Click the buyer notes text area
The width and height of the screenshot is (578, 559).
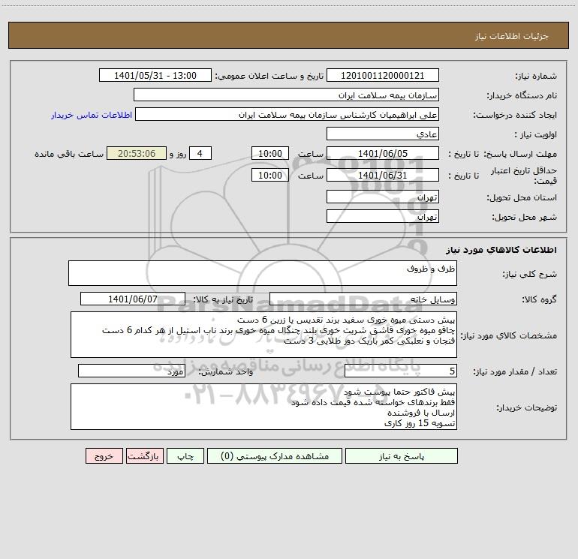pos(263,407)
